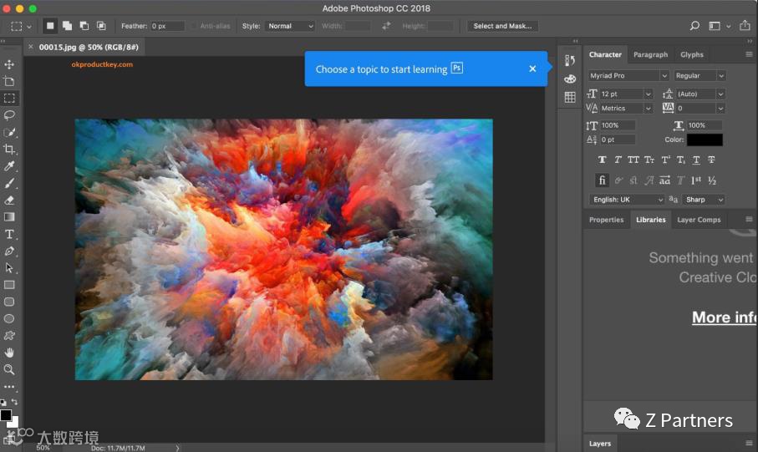Screen dimensions: 758x452
Task: Select the Horizontal Type tool
Action: tap(9, 234)
